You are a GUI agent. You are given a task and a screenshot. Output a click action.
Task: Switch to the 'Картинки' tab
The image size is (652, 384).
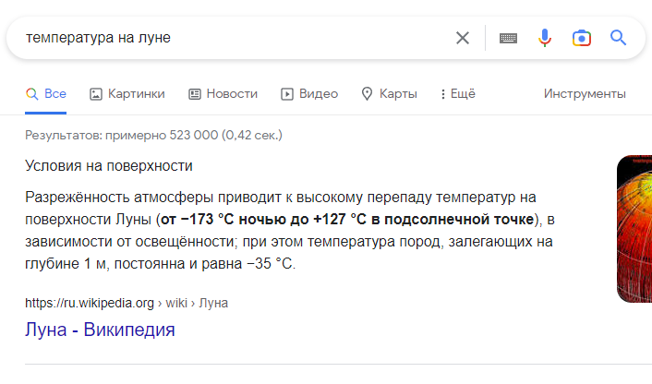(x=127, y=94)
